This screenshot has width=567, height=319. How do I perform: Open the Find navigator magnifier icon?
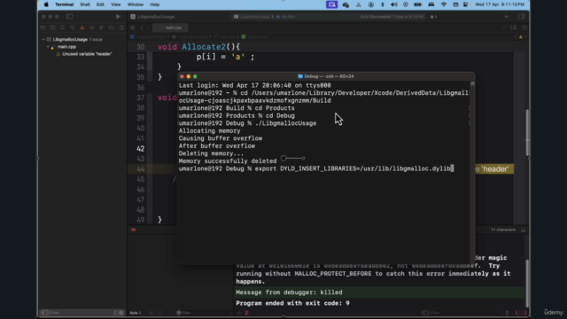[72, 27]
